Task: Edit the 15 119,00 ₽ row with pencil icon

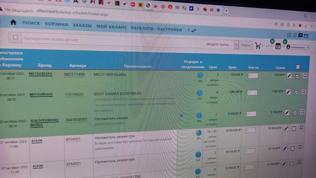Action: [x=285, y=148]
